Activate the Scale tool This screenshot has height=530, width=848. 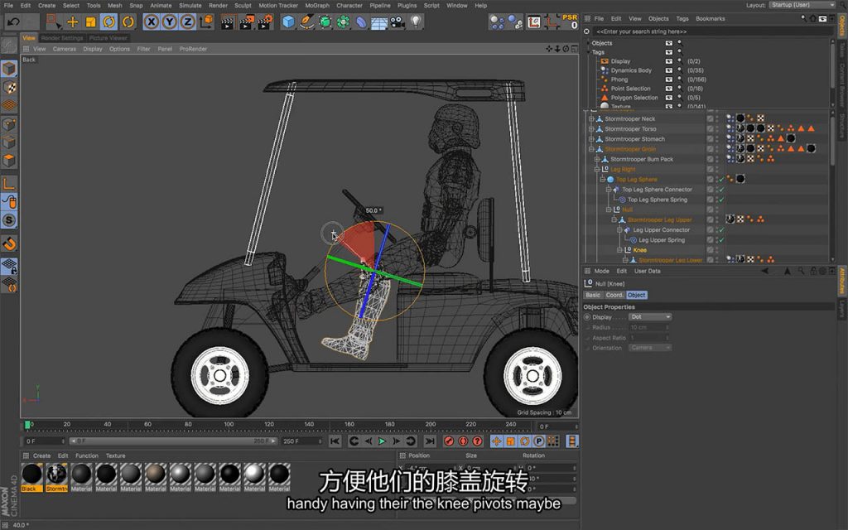point(91,22)
